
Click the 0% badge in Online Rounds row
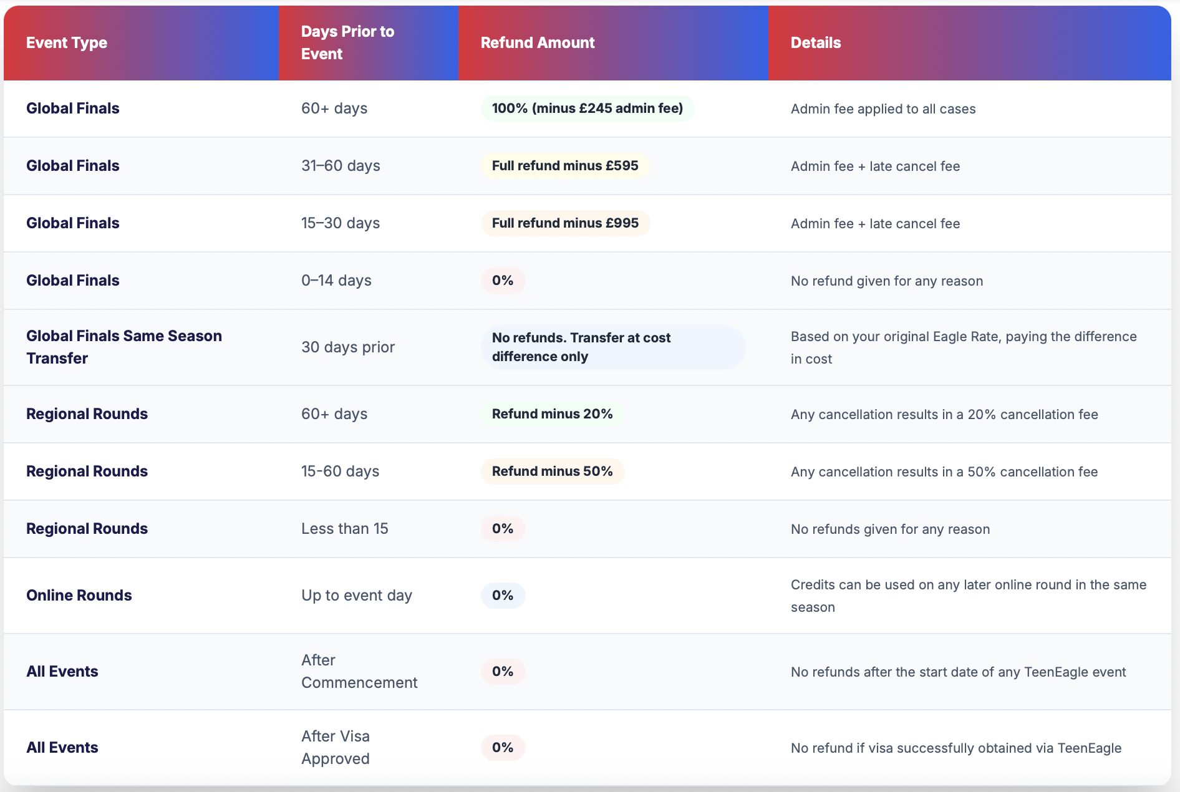point(503,596)
